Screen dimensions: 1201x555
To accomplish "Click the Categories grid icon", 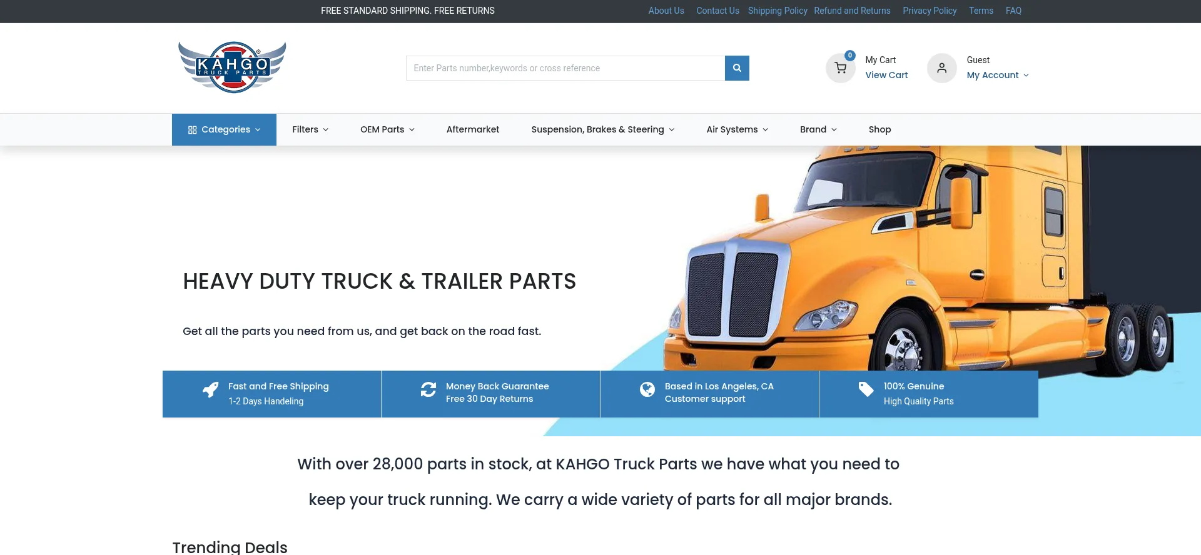I will 192,130.
